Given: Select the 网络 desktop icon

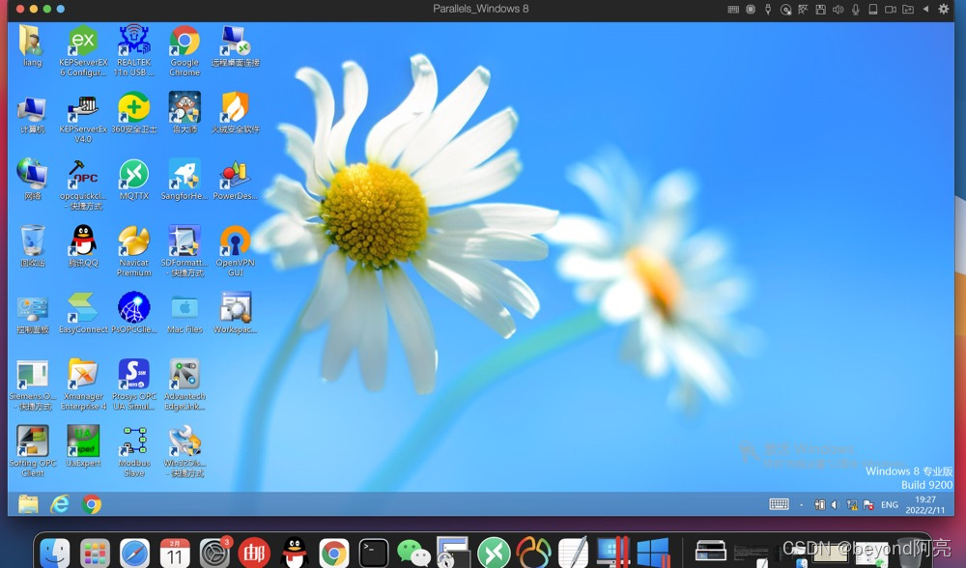Looking at the screenshot, I should [x=32, y=180].
